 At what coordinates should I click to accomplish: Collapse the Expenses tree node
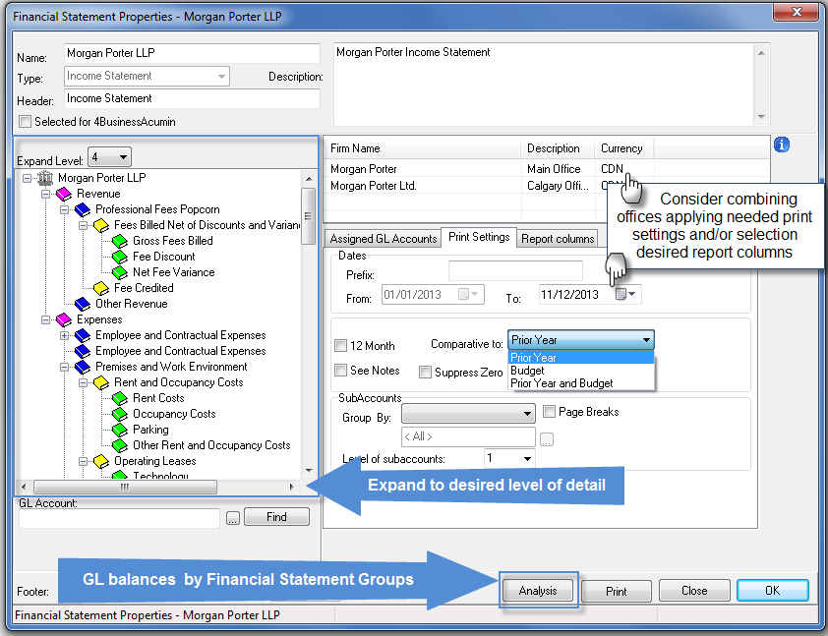[x=45, y=319]
